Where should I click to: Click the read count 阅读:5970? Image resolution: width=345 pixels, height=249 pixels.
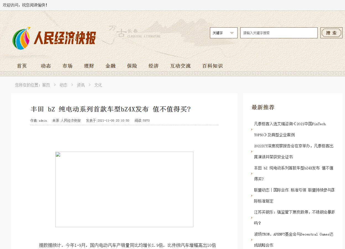[142, 121]
